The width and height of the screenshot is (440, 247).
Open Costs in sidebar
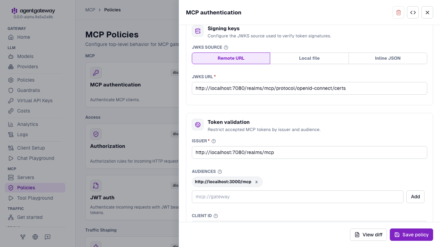tap(35, 111)
